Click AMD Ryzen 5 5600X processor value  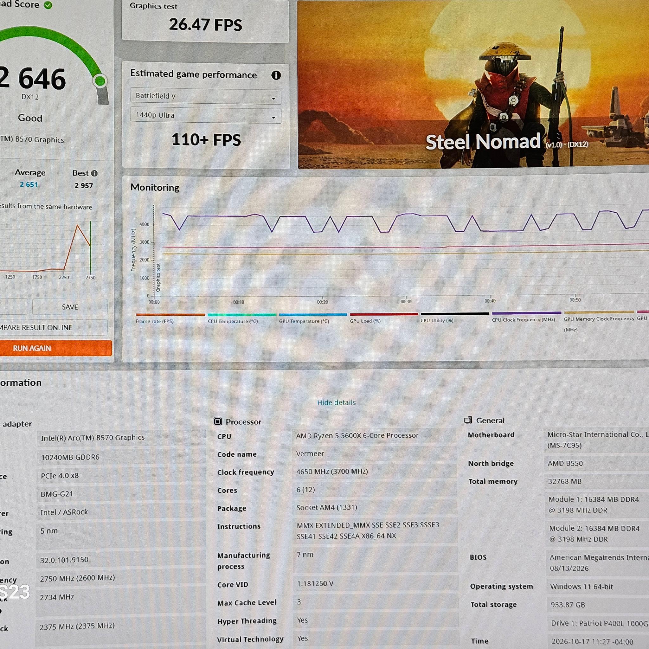(x=374, y=436)
